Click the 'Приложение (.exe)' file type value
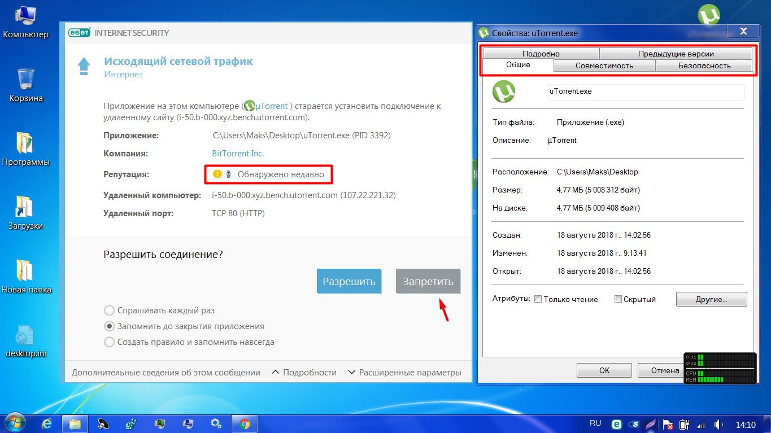Screen dimensions: 771x433 (x=591, y=122)
